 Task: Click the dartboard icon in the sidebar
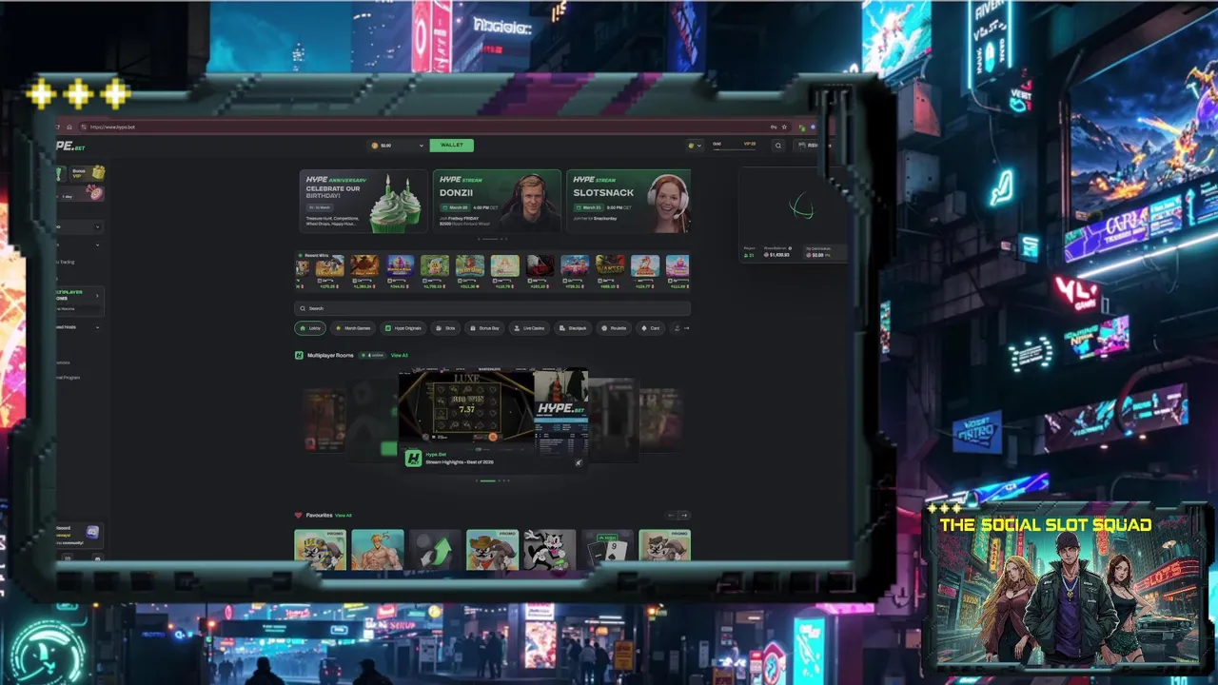[95, 193]
